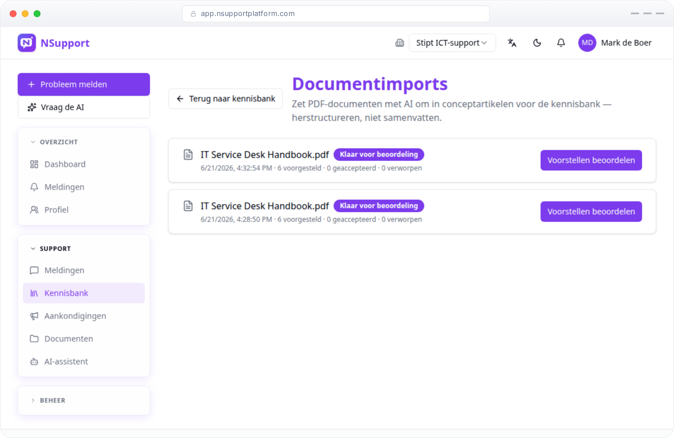Click Probleem melden button
The height and width of the screenshot is (438, 674).
point(84,84)
